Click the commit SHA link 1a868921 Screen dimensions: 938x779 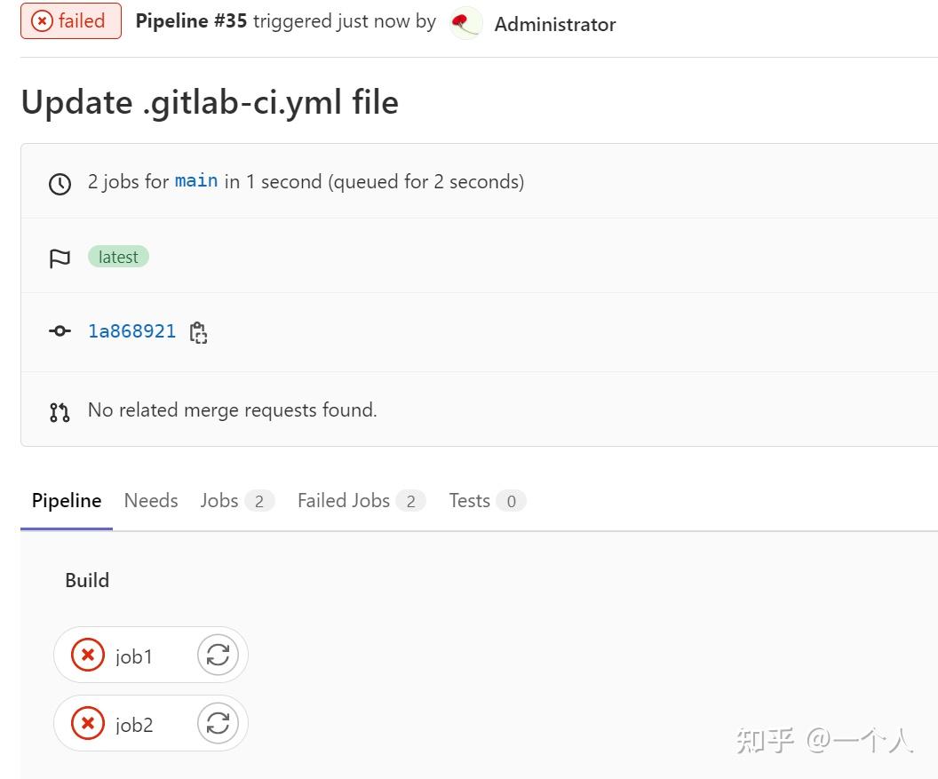131,330
